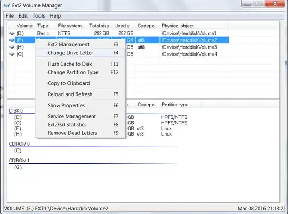Click the Linux partition type for (F:)
Image resolution: width=288 pixels, height=214 pixels.
pos(166,128)
